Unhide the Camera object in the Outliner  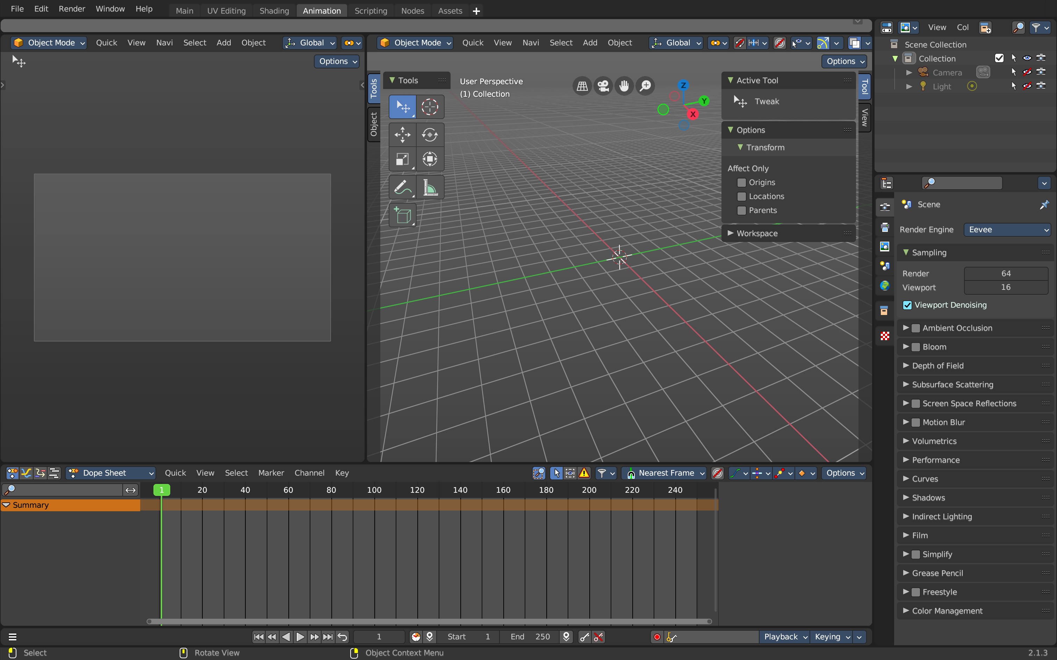[x=1027, y=73]
